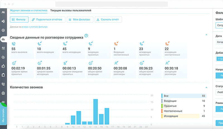Click the help question mark next to summary title

pos(86,36)
